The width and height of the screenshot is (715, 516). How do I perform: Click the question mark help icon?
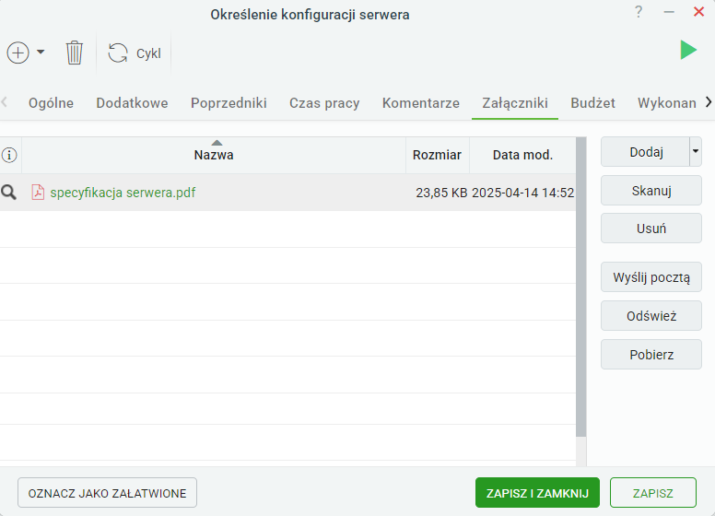click(639, 12)
